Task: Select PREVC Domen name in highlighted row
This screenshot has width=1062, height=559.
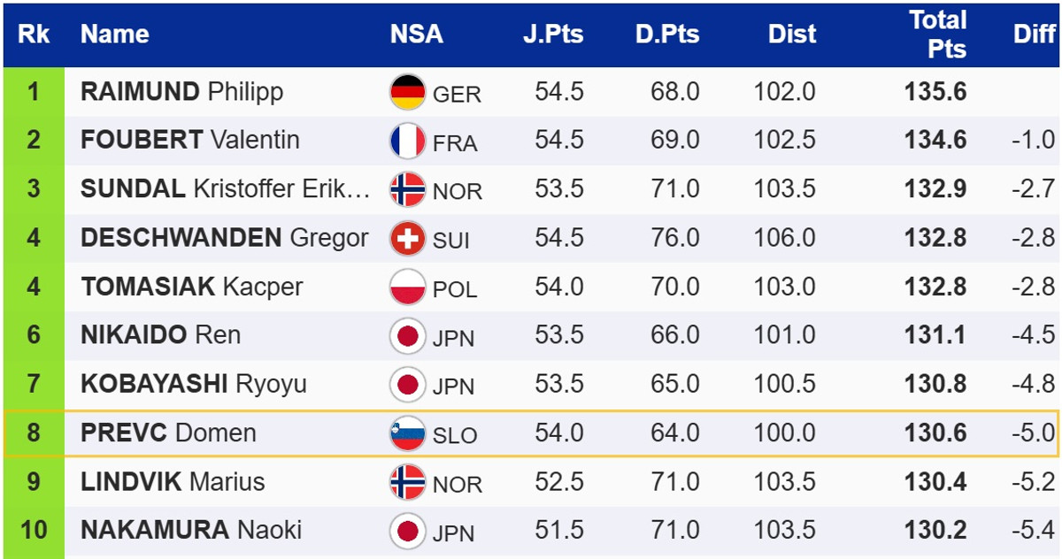Action: tap(168, 433)
